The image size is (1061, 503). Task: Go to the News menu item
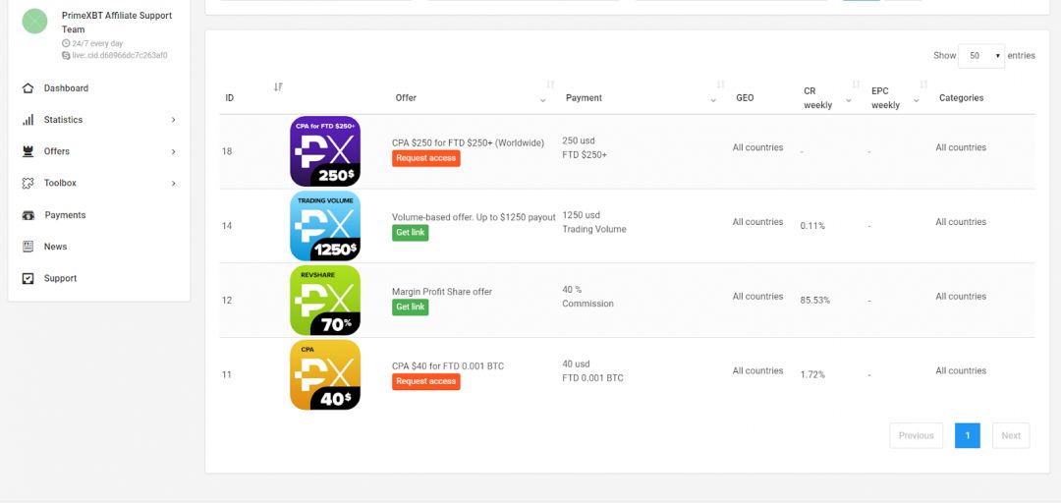click(55, 247)
